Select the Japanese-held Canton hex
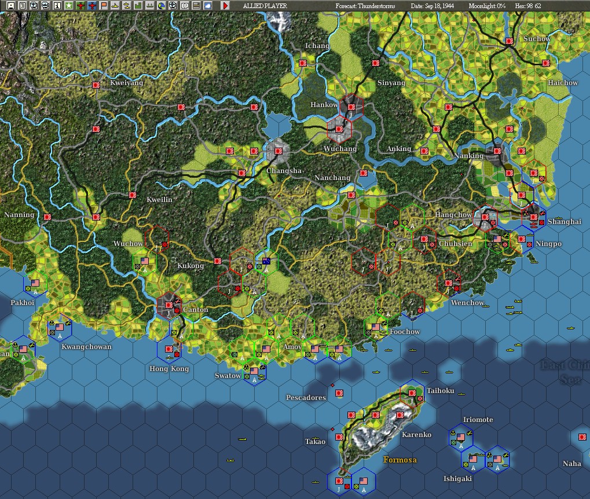590x499 pixels. pyautogui.click(x=169, y=306)
